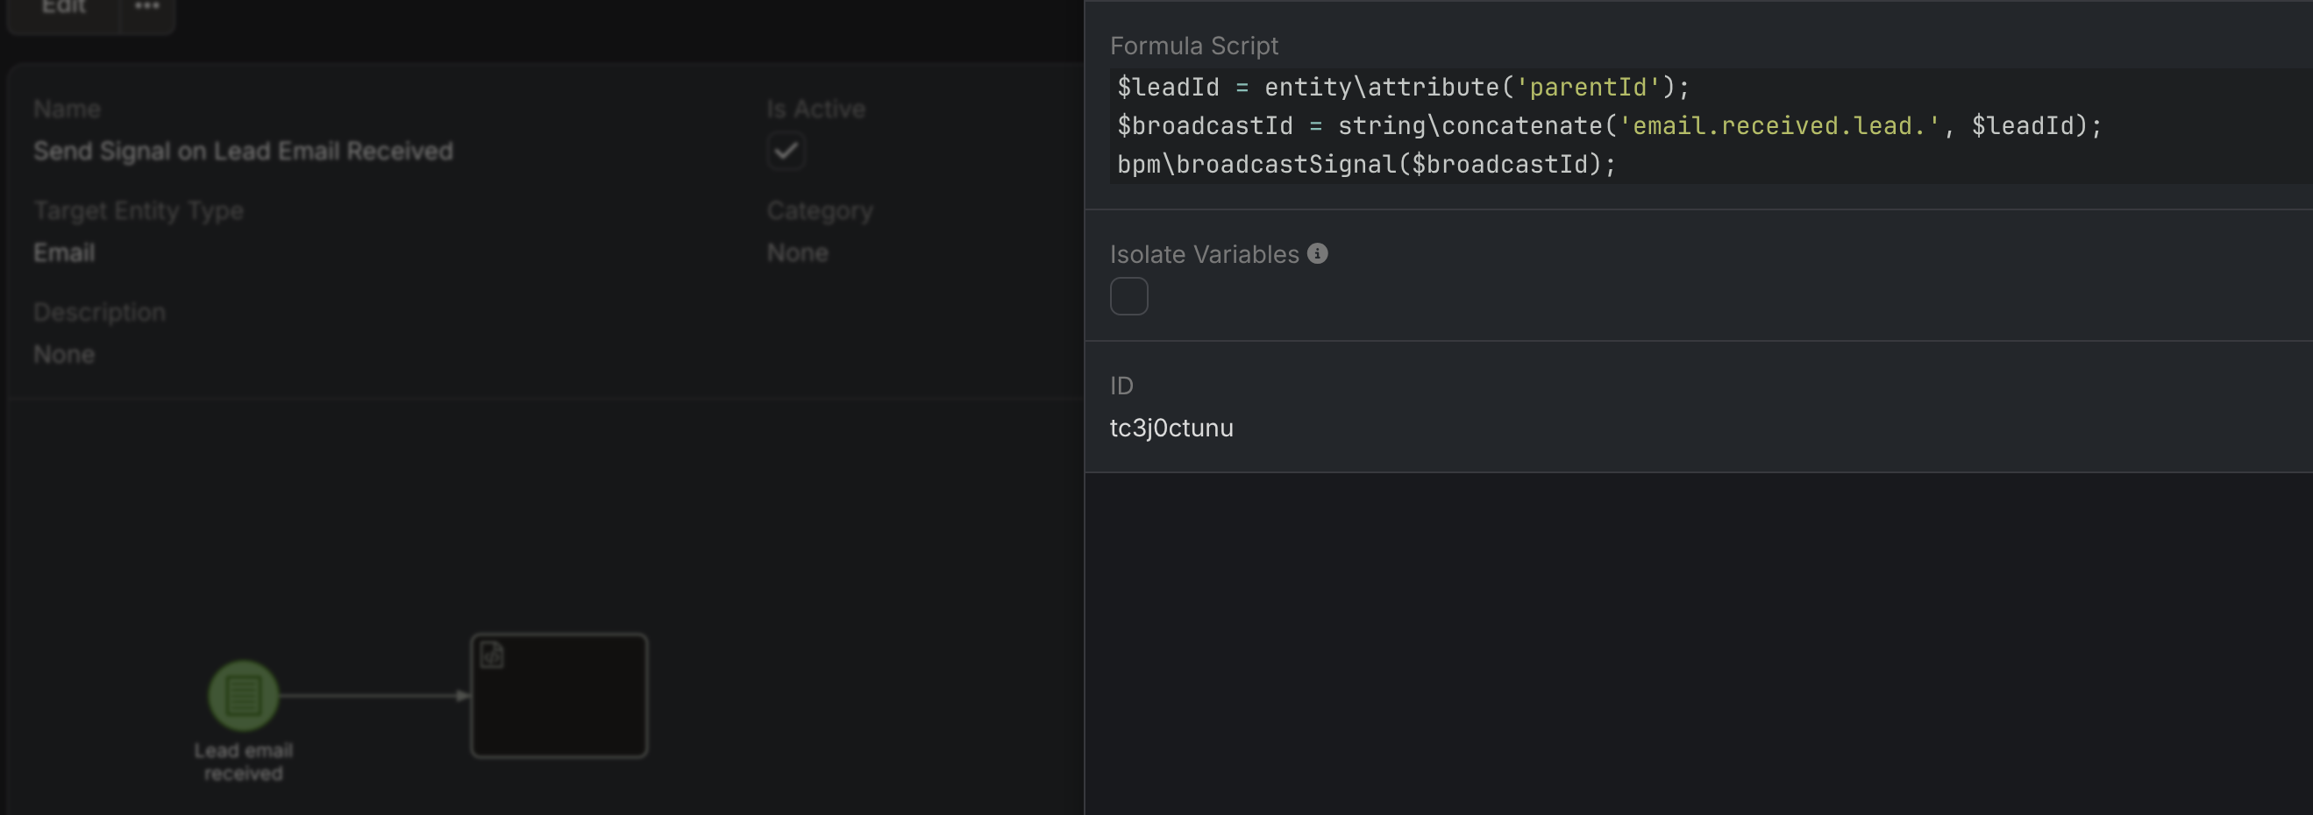Image resolution: width=2313 pixels, height=815 pixels.
Task: Click the script icon inside the task box
Action: pos(492,656)
